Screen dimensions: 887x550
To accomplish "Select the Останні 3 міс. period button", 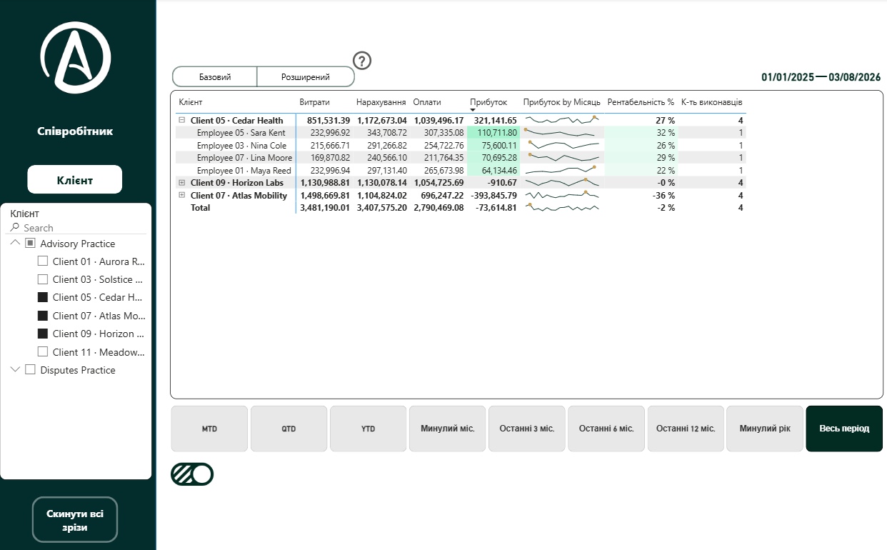I will tap(526, 429).
